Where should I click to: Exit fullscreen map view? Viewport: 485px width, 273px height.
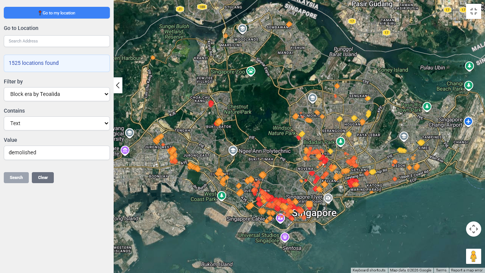coord(473,11)
